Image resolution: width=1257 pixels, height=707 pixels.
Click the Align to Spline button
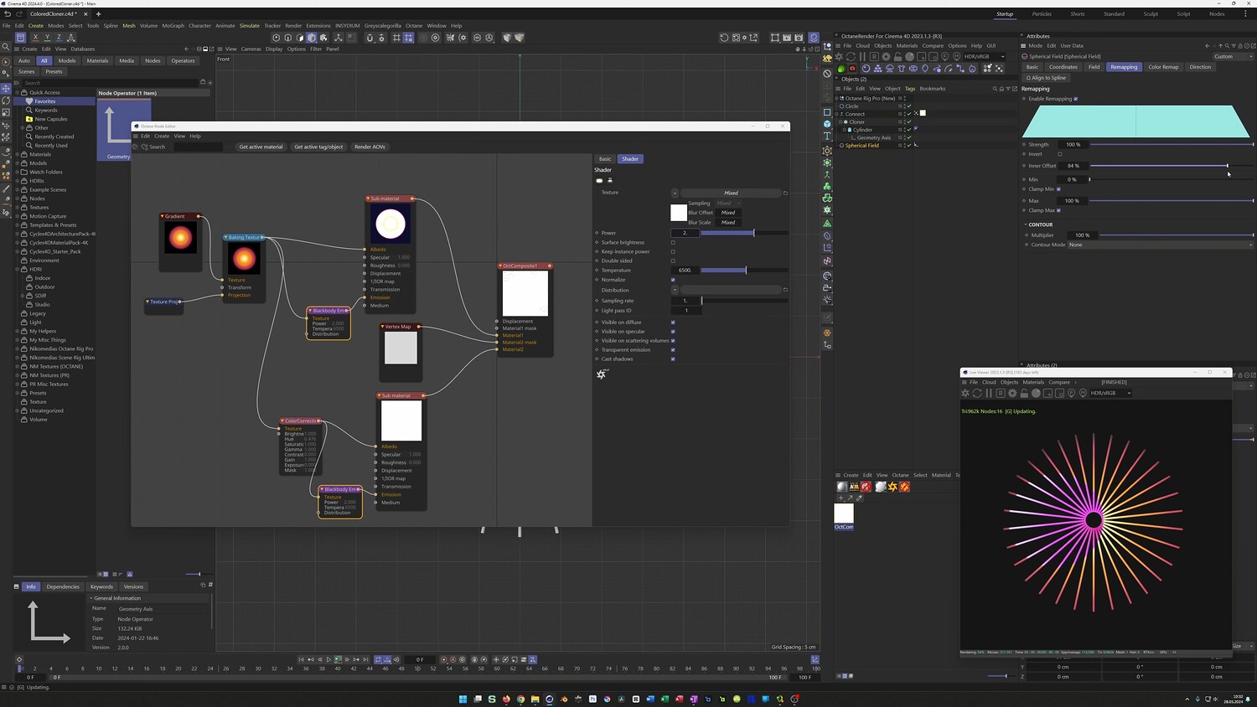tap(1046, 78)
